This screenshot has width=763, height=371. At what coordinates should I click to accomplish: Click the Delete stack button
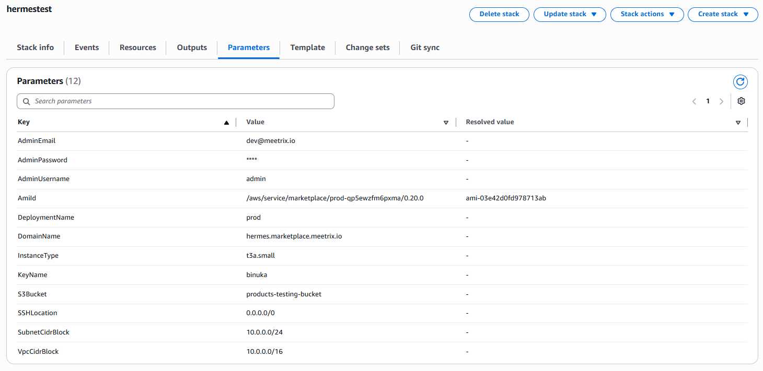(x=499, y=14)
